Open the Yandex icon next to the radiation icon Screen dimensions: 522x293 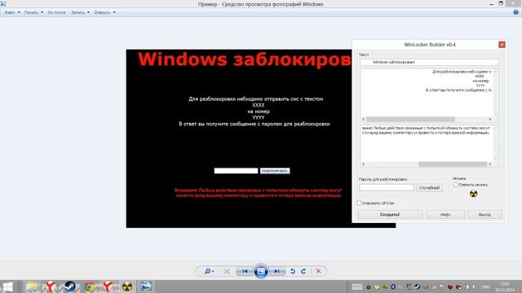[108, 286]
